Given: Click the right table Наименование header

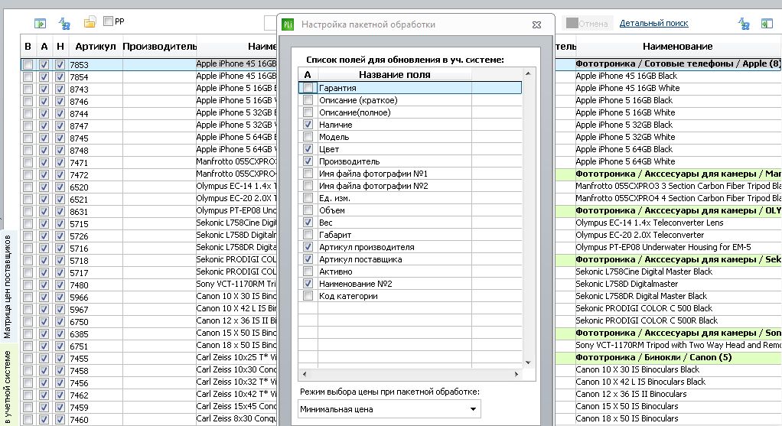Looking at the screenshot, I should (677, 47).
